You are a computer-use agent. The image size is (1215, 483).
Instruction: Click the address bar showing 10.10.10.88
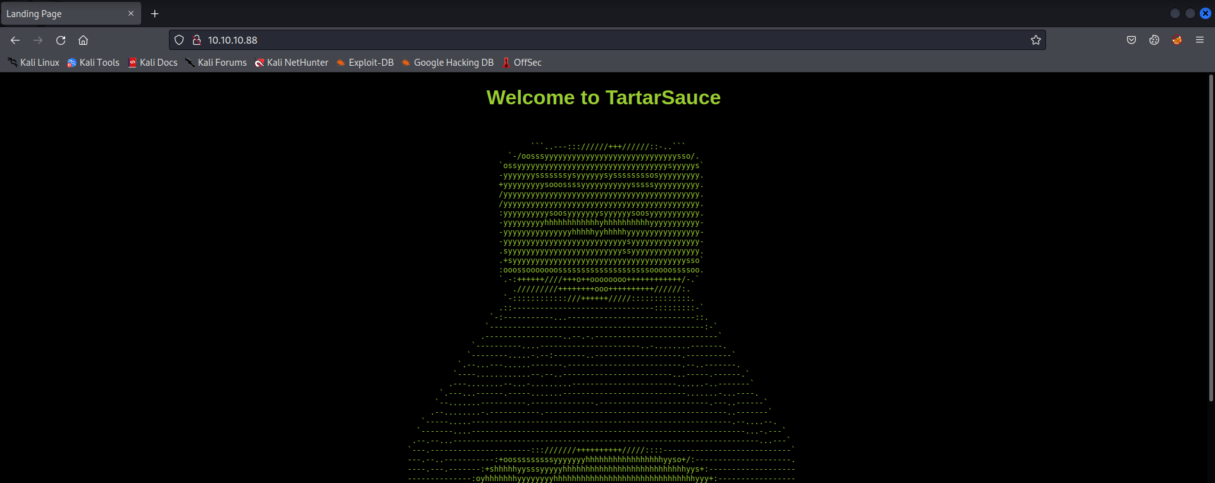coord(607,40)
